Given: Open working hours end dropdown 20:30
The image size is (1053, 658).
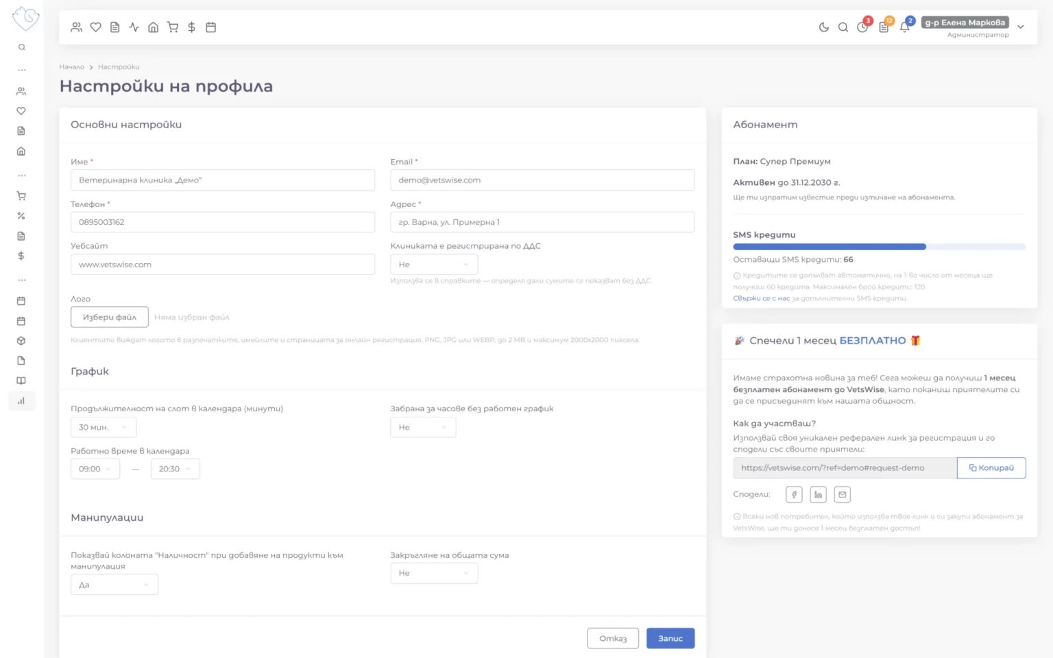Looking at the screenshot, I should coord(175,469).
